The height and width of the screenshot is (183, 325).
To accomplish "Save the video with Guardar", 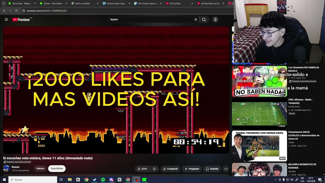I will point(212,169).
